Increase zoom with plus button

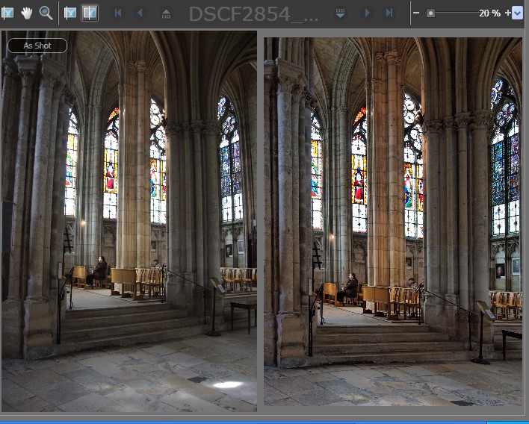[508, 13]
